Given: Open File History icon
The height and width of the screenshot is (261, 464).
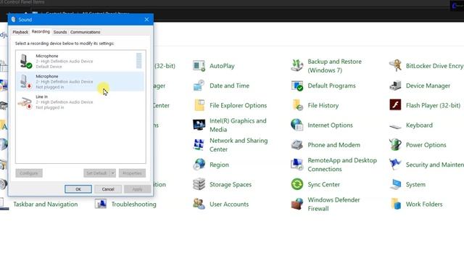Looking at the screenshot, I should [x=297, y=105].
